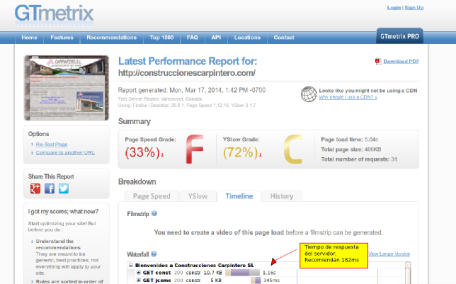
Task: Open the Recommendations menu item
Action: click(112, 38)
